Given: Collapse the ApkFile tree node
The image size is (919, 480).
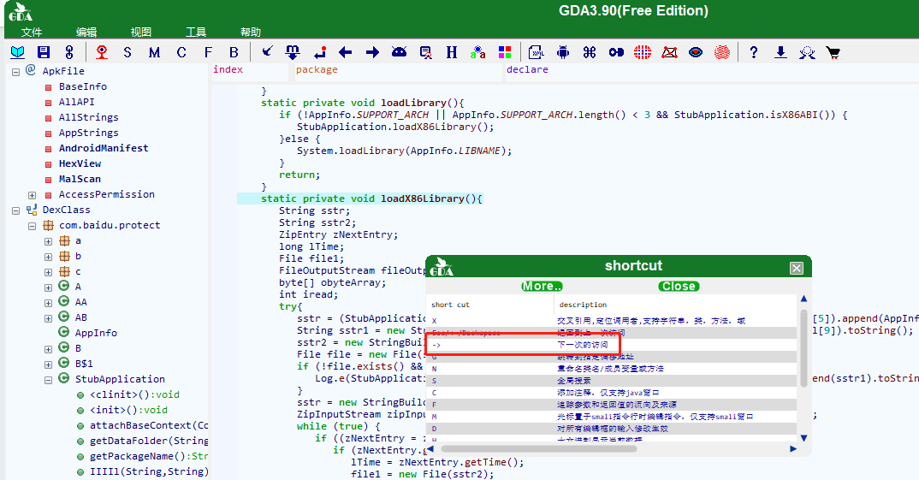Looking at the screenshot, I should point(15,72).
